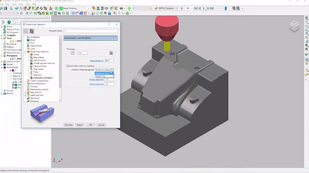Expand the Rapid Moves tree node
The width and height of the screenshot is (309, 173).
click(x=25, y=92)
